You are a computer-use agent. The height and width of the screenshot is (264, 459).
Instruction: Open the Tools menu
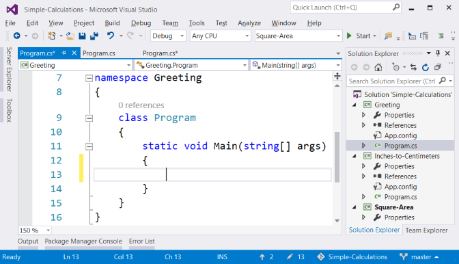pos(197,23)
